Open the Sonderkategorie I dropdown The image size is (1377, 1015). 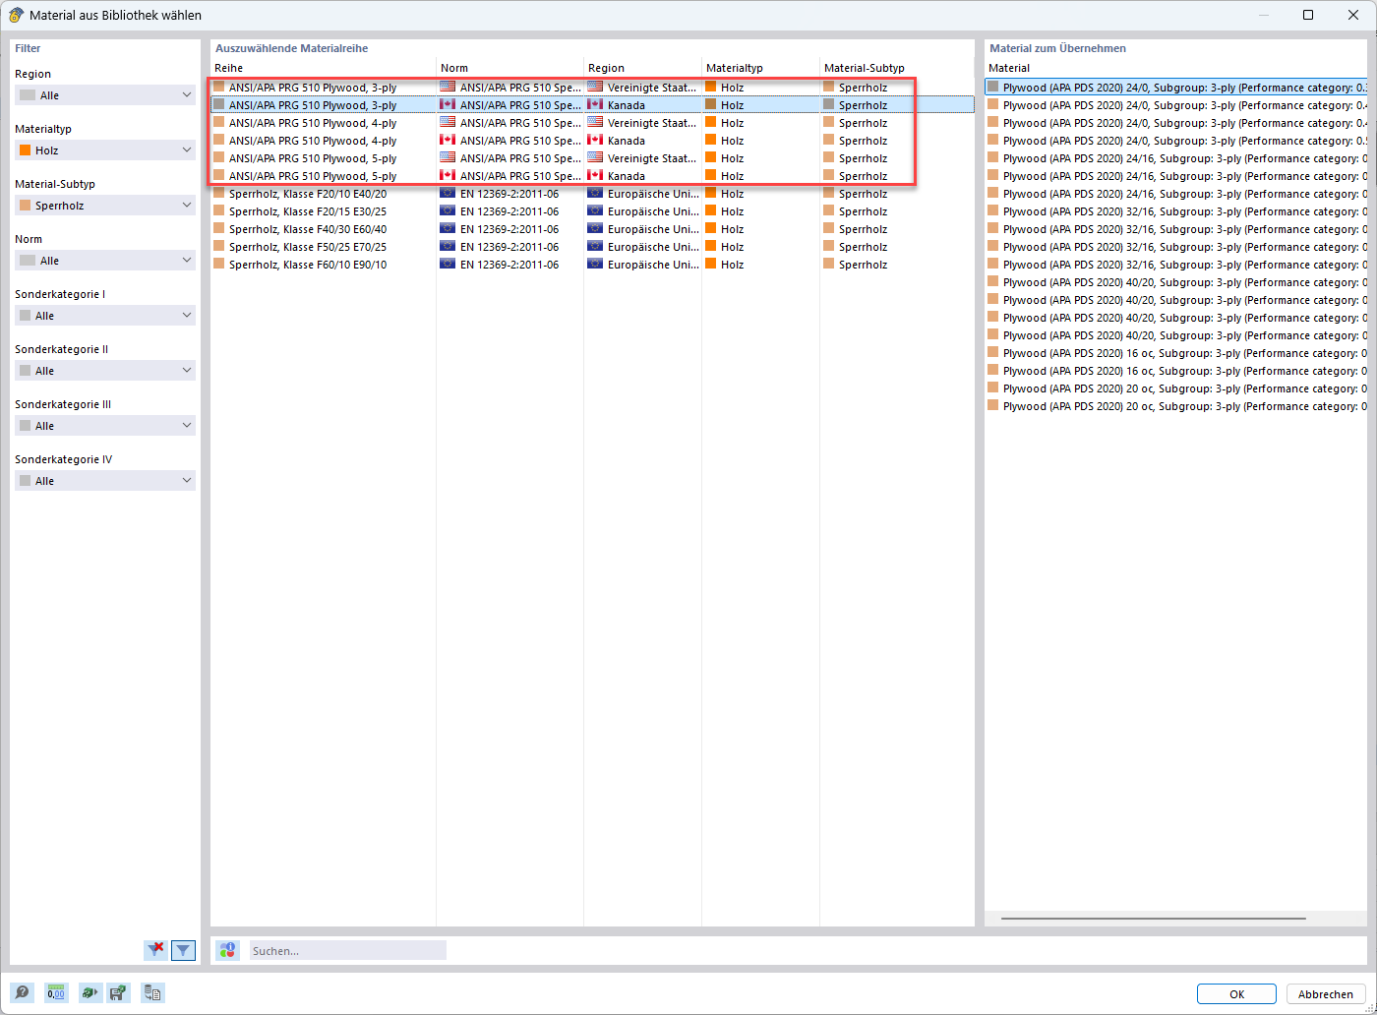tap(105, 316)
